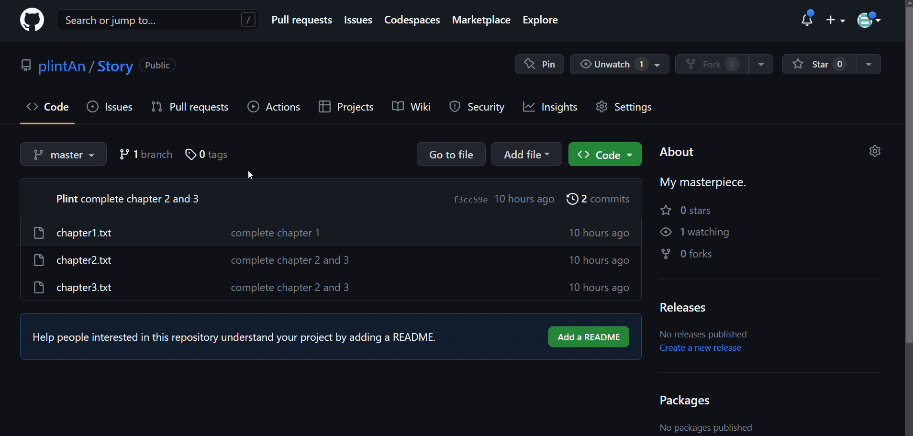Click the page vertical scrollbar thumb

click(x=909, y=175)
